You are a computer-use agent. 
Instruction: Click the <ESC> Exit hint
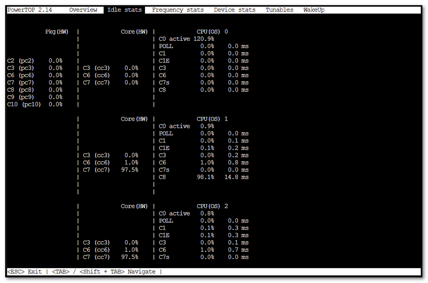[25, 272]
